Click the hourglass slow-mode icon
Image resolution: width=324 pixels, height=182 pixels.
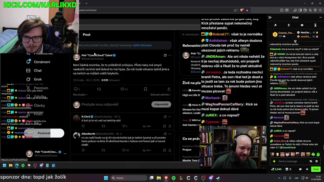coord(315,25)
